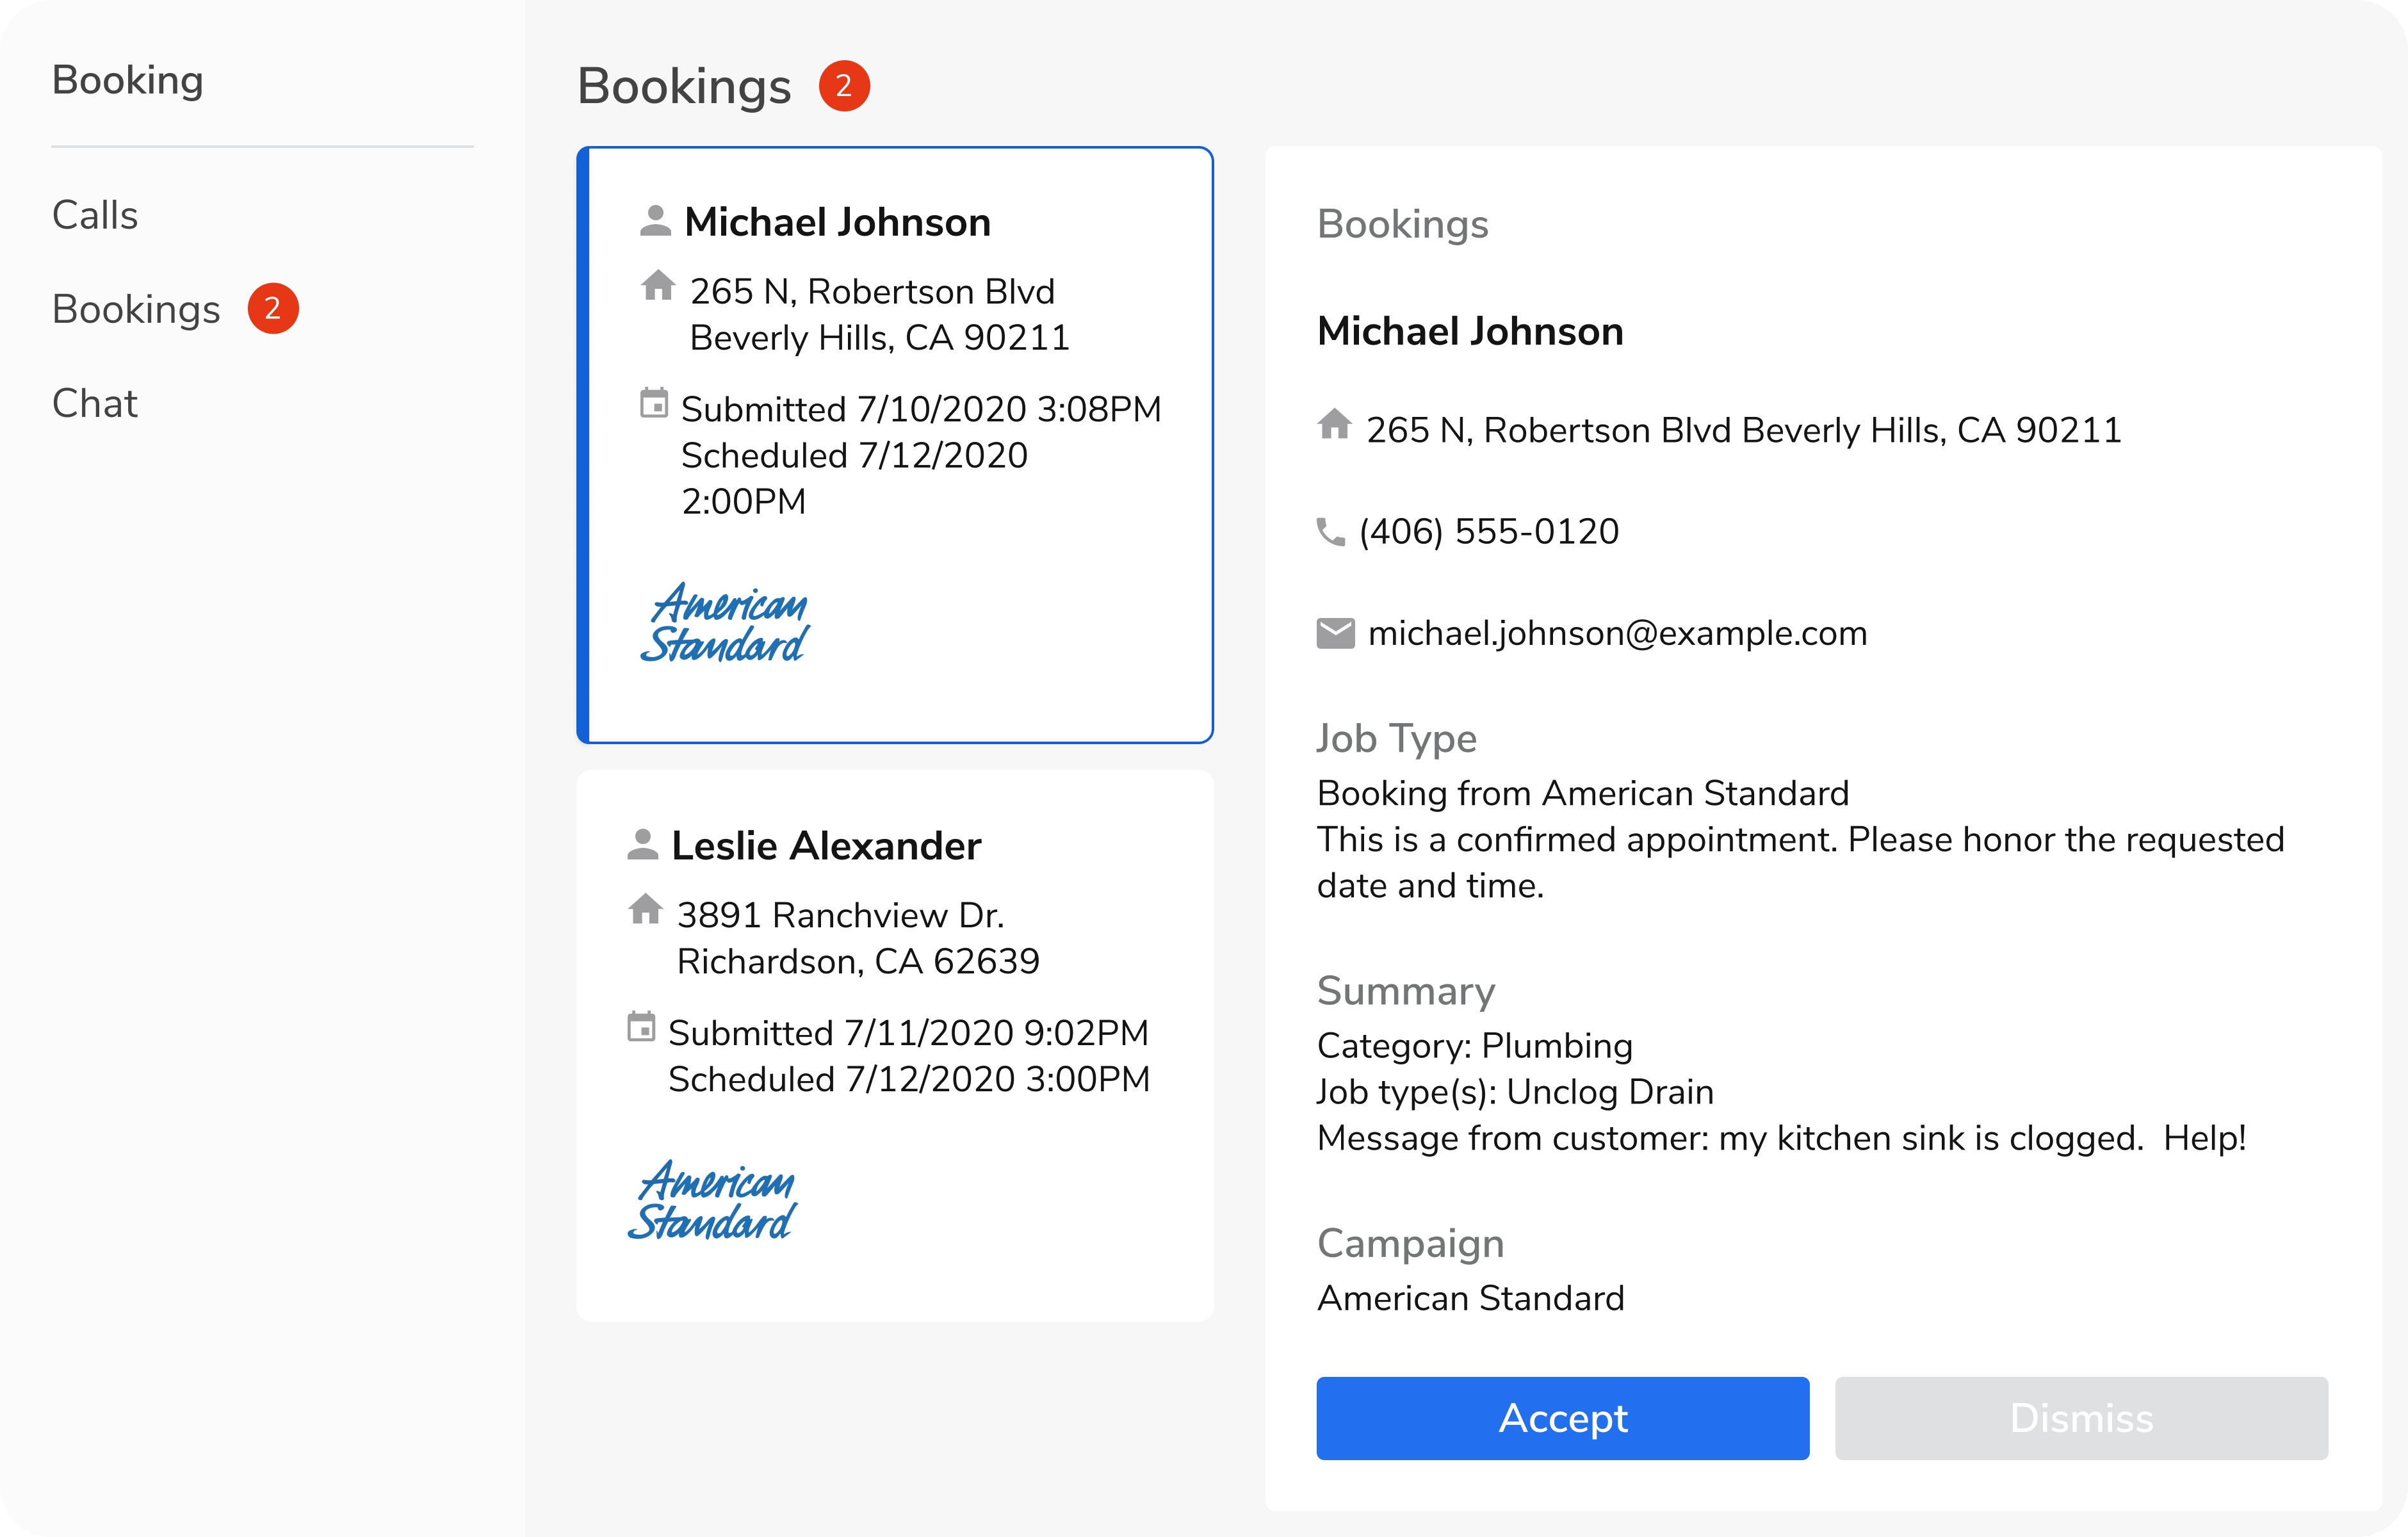The image size is (2408, 1537).
Task: Open Bookings in the sidebar menu
Action: click(136, 309)
